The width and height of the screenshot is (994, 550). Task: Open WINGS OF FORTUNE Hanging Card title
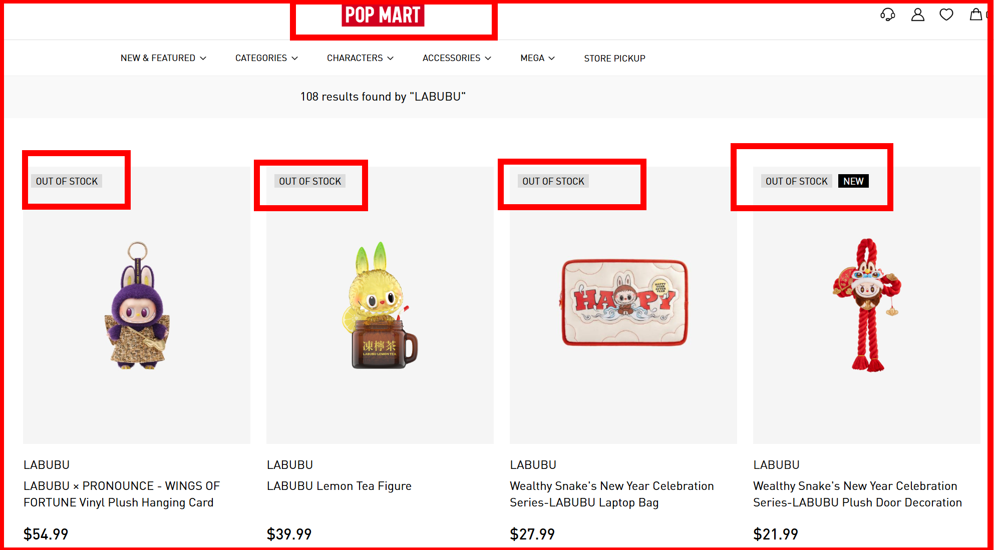[x=121, y=494]
